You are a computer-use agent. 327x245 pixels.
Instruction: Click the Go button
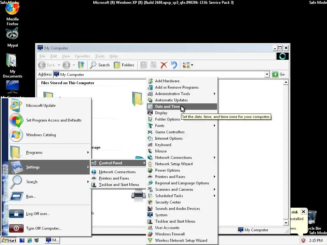click(278, 74)
